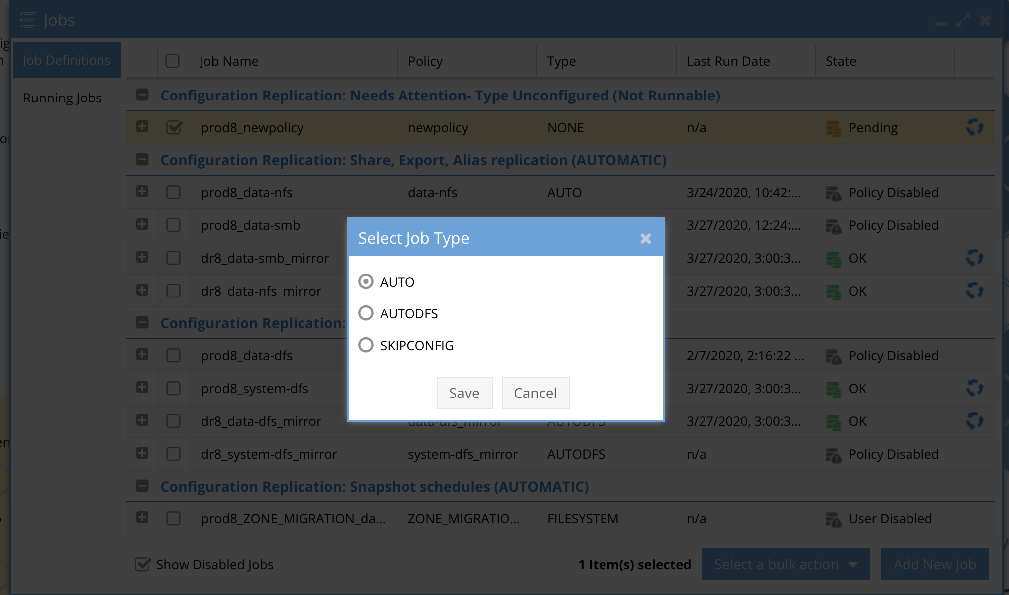
Task: Uncheck the prod8_newpolicy job checkbox
Action: [x=174, y=127]
